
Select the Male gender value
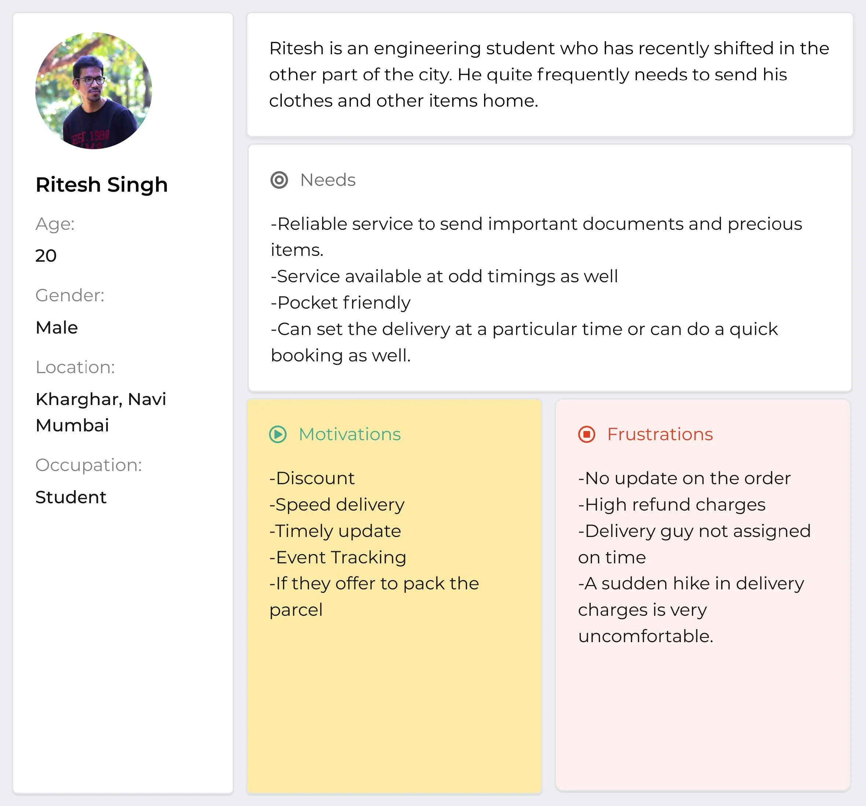click(57, 328)
